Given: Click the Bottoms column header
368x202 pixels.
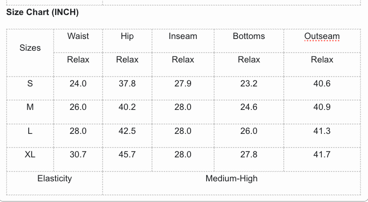Looking at the screenshot, I should coord(248,36).
